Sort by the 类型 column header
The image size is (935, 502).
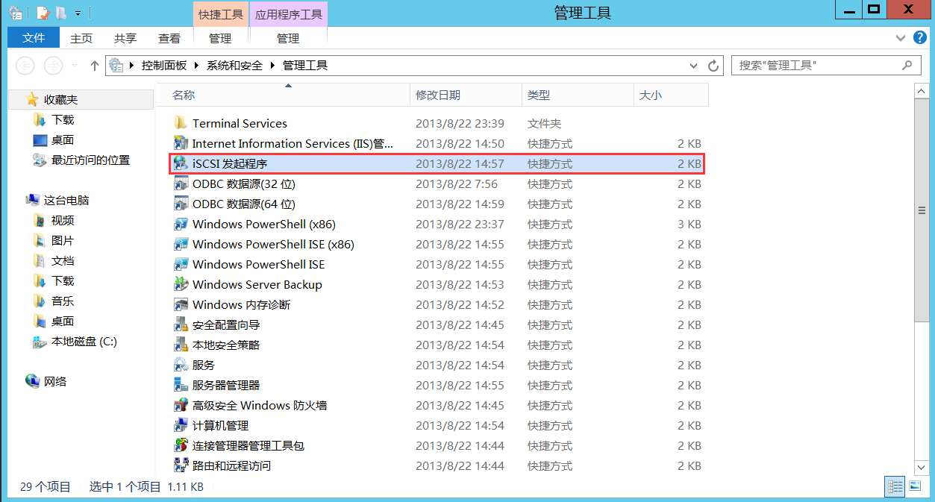578,95
